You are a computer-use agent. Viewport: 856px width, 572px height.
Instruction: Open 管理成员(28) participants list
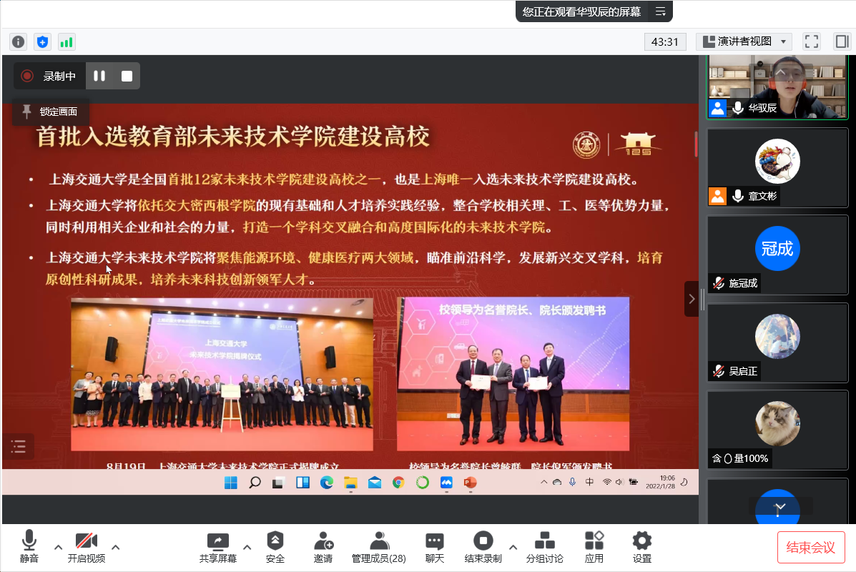pyautogui.click(x=378, y=547)
